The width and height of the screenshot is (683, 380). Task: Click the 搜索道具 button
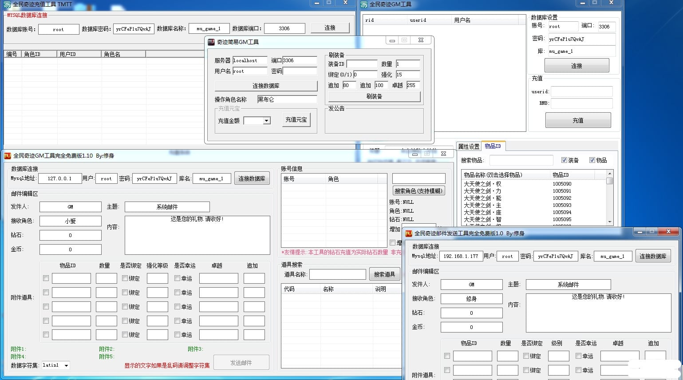tap(384, 274)
